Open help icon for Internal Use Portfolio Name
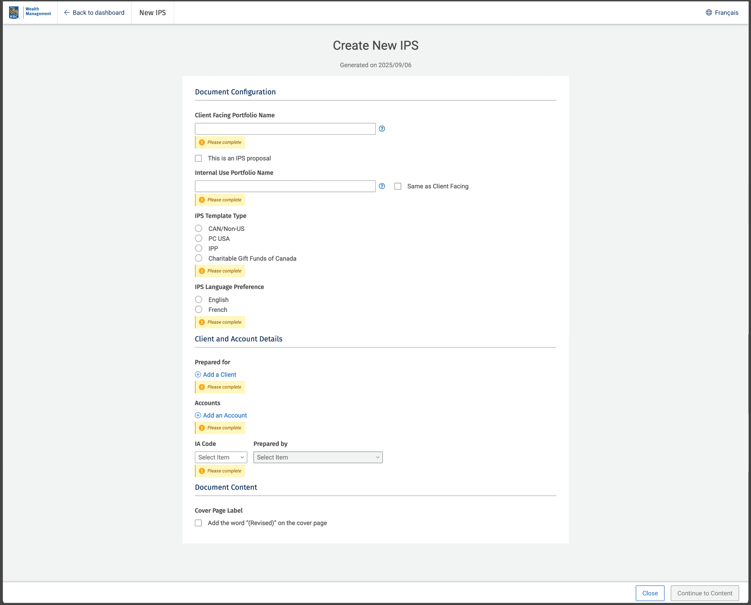Image resolution: width=751 pixels, height=605 pixels. coord(382,186)
